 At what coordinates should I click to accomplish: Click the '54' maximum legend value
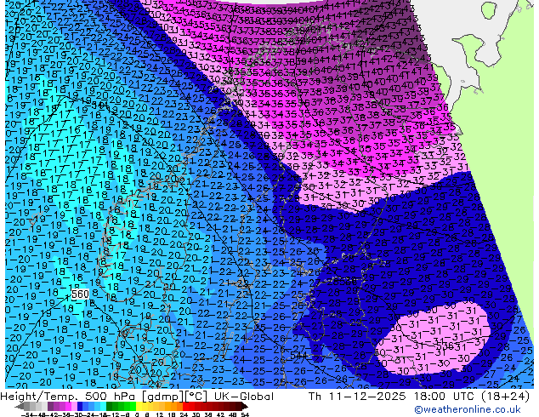tap(245, 414)
